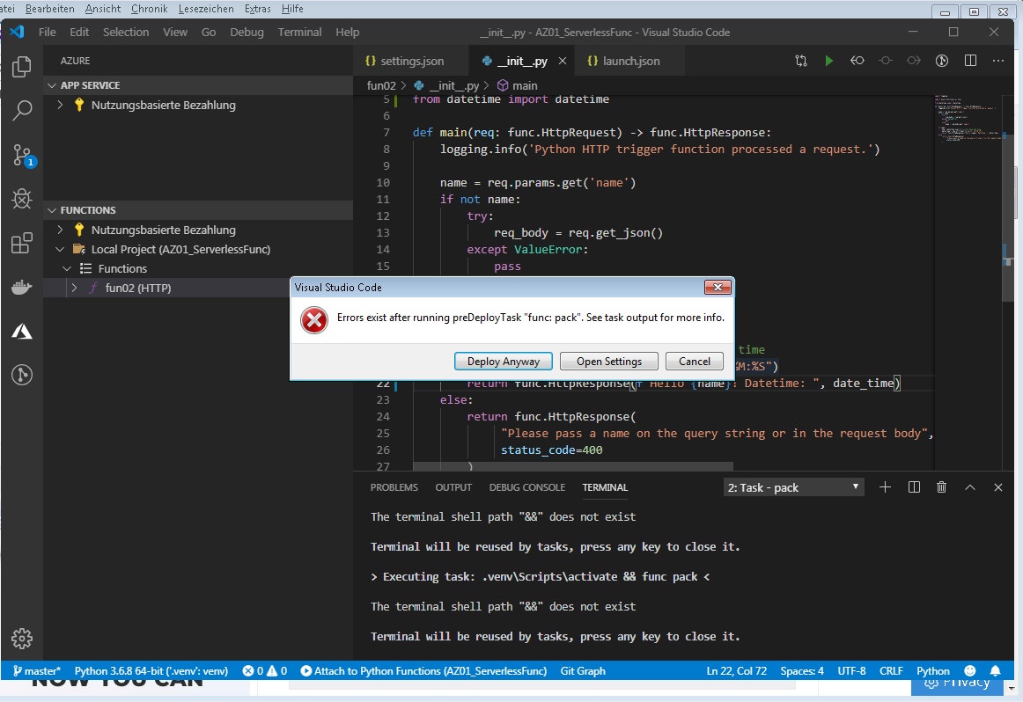Open Source Control view with badge 1
Image resolution: width=1023 pixels, height=702 pixels.
(x=23, y=155)
